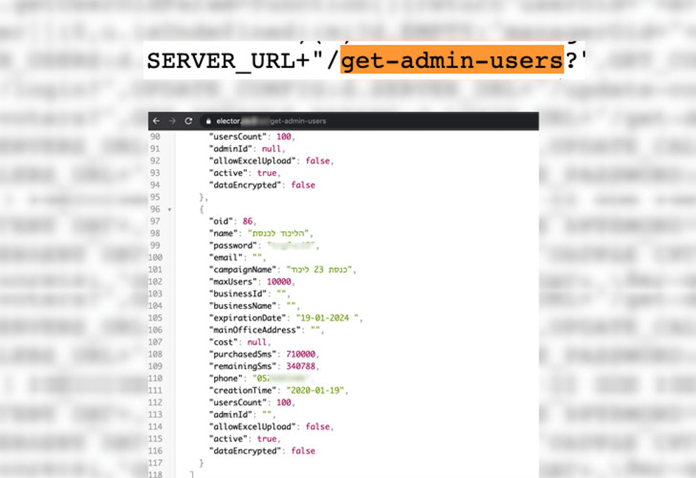Click "dataEncrypted": false on line 116
696x478 pixels.
262,451
